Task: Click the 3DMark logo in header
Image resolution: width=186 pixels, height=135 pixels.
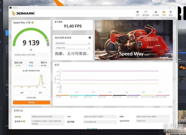Action: point(23,13)
